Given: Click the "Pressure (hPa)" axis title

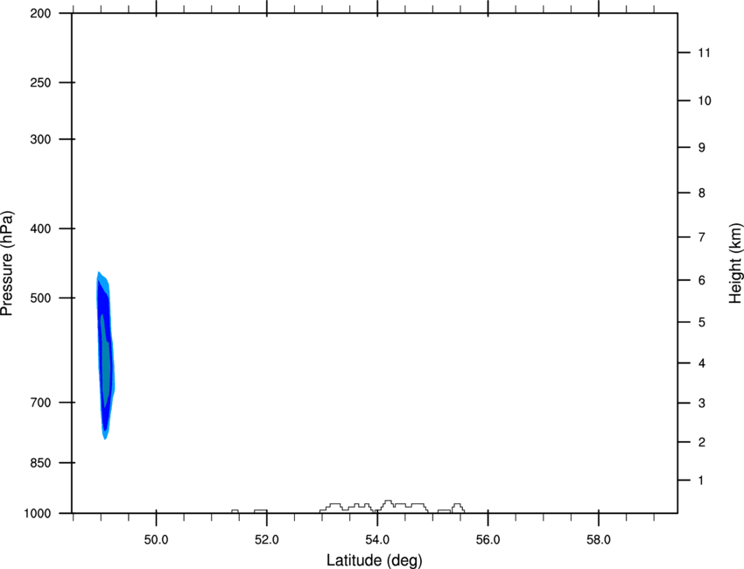Looking at the screenshot, I should click(x=7, y=263).
